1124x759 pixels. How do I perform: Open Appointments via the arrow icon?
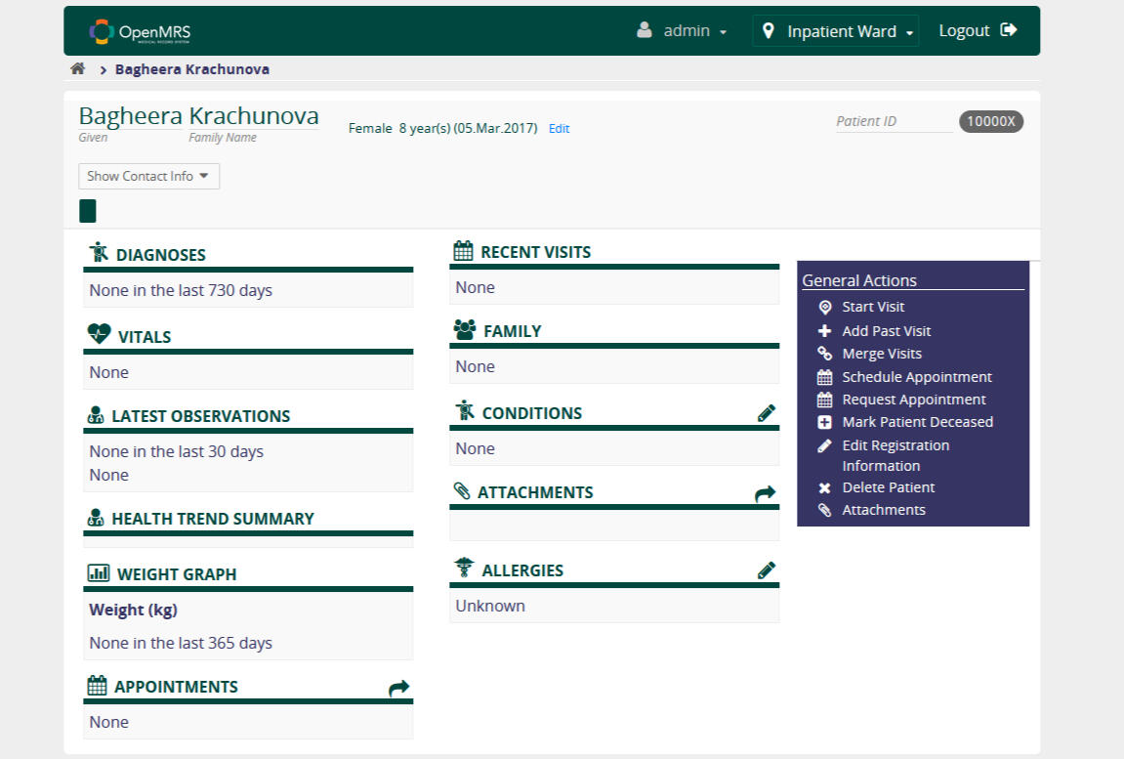(x=398, y=688)
